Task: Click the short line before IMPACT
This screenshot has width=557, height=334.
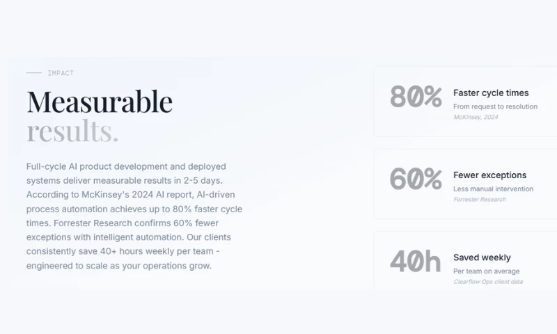Action: click(x=33, y=73)
